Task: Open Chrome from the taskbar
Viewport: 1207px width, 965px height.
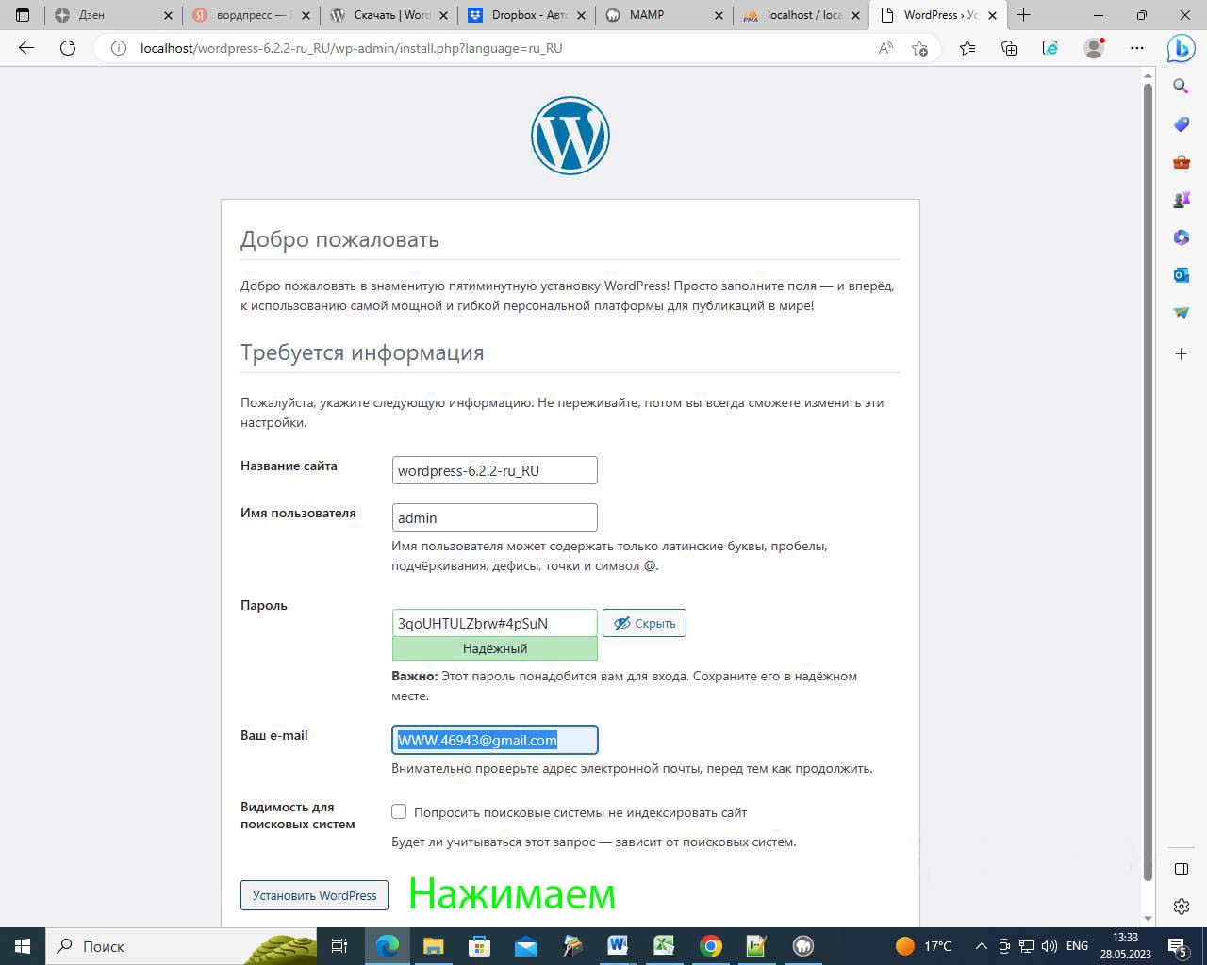Action: click(711, 946)
